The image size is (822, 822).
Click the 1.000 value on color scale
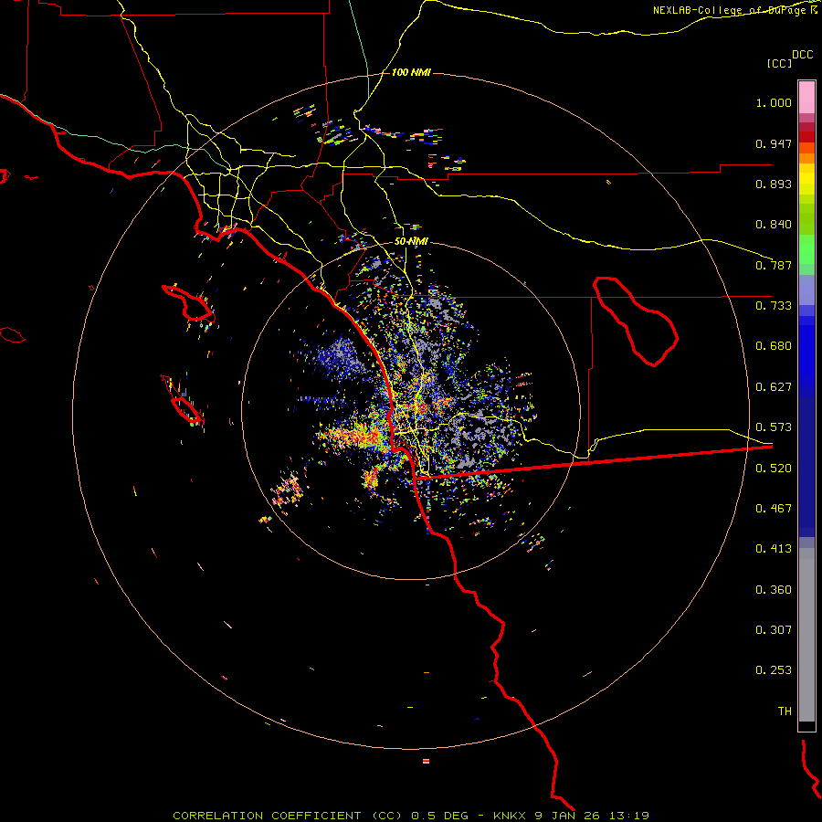coord(774,102)
